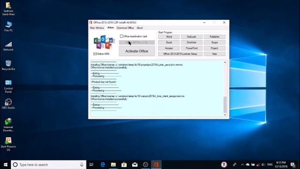Click the ENG language indicator
This screenshot has height=169, width=300.
(x=270, y=165)
